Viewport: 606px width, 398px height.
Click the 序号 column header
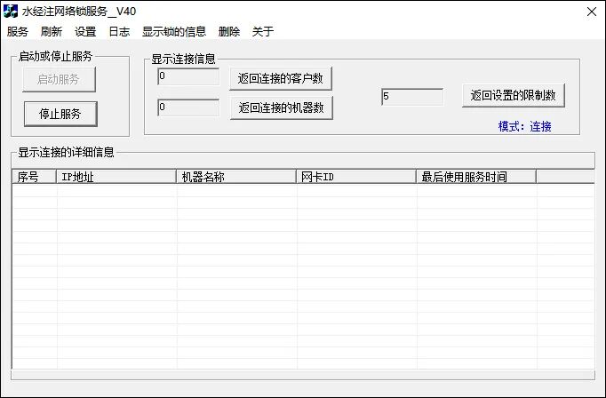pos(34,177)
